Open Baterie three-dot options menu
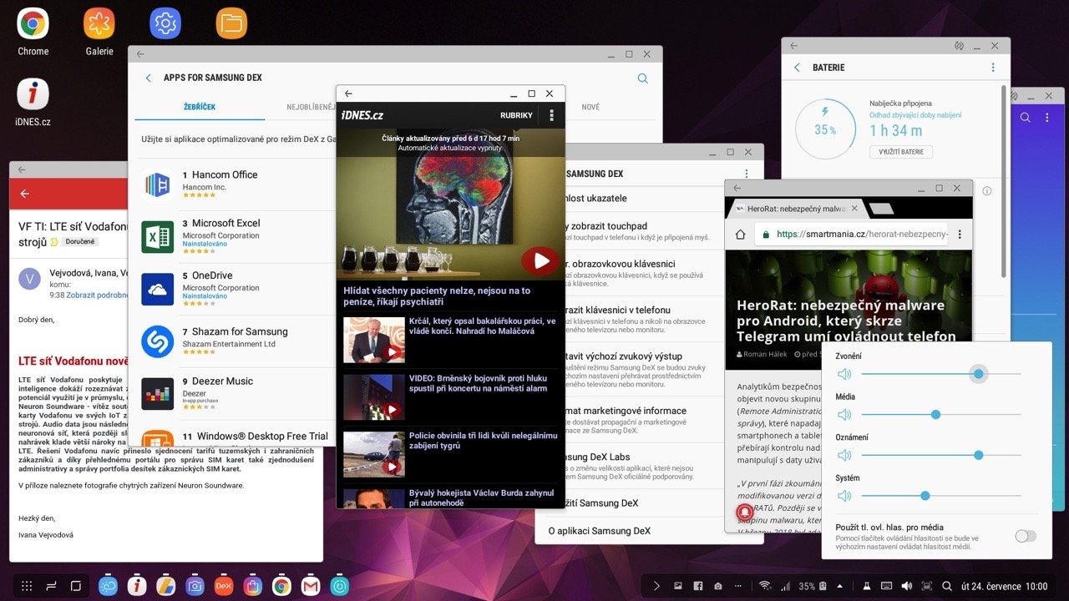The image size is (1069, 601). point(993,68)
